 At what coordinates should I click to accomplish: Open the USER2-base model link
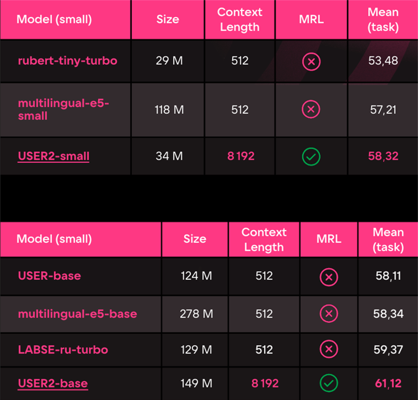coord(53,383)
